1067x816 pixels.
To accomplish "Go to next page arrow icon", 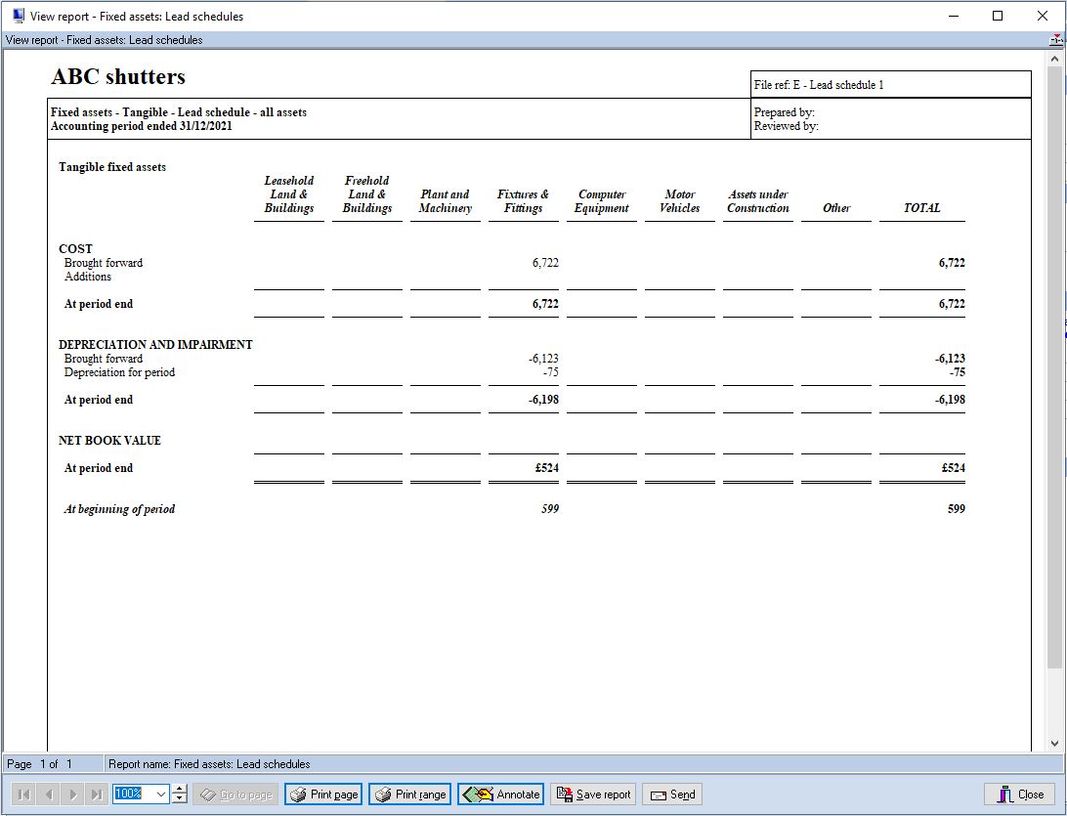I will [x=73, y=795].
